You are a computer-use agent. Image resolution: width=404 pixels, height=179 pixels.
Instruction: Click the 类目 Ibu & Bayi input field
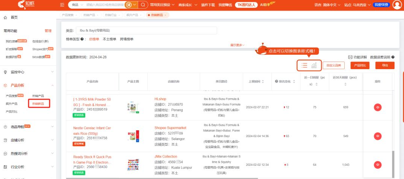tap(146, 31)
